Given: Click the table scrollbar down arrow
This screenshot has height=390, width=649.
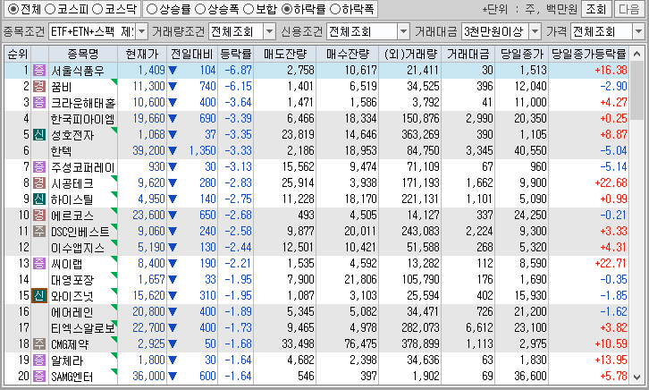Looking at the screenshot, I should click(x=637, y=377).
